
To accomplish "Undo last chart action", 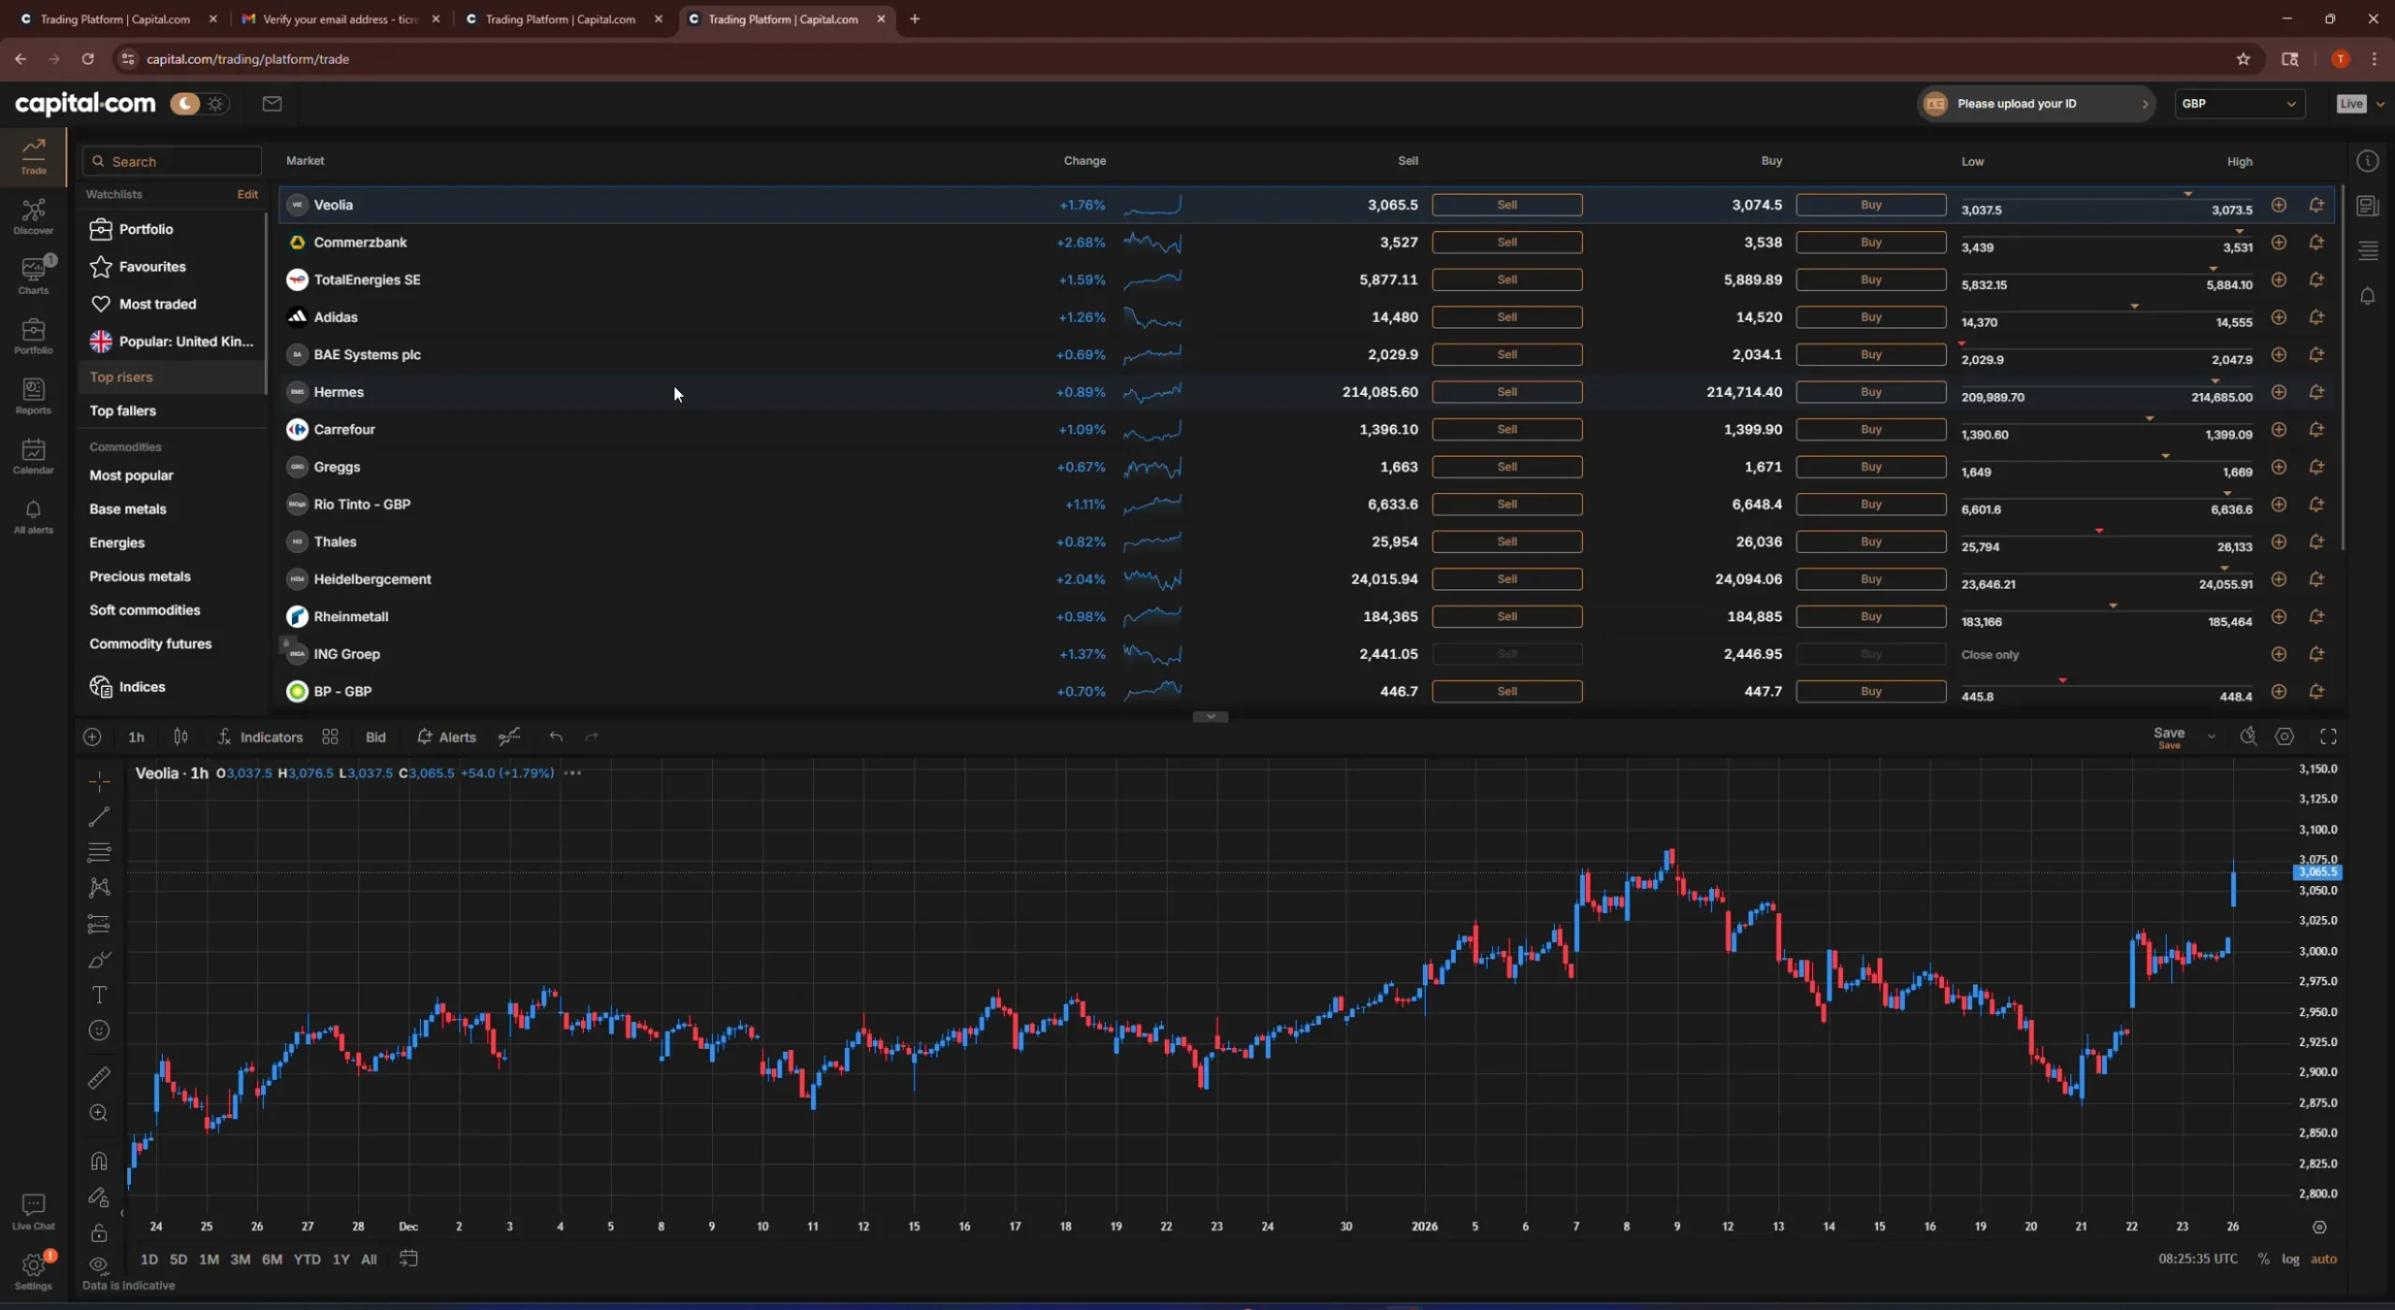I will click(x=557, y=737).
